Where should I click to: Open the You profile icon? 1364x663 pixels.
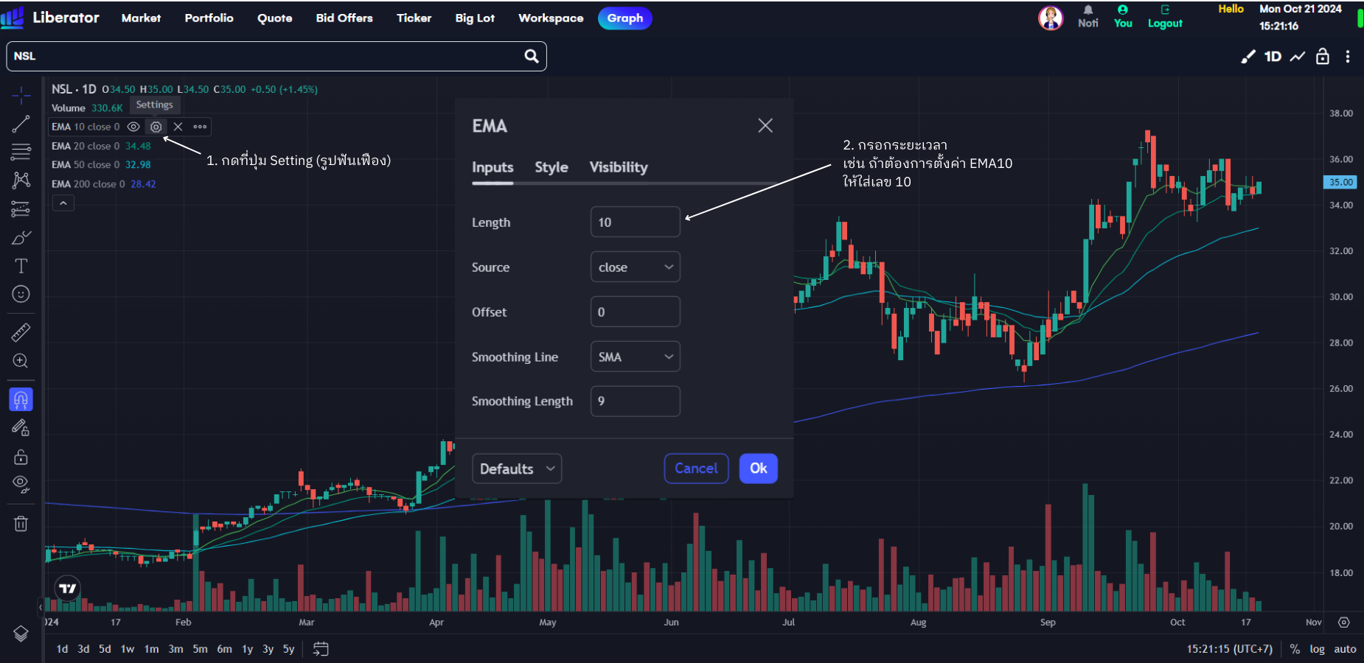[x=1123, y=17]
